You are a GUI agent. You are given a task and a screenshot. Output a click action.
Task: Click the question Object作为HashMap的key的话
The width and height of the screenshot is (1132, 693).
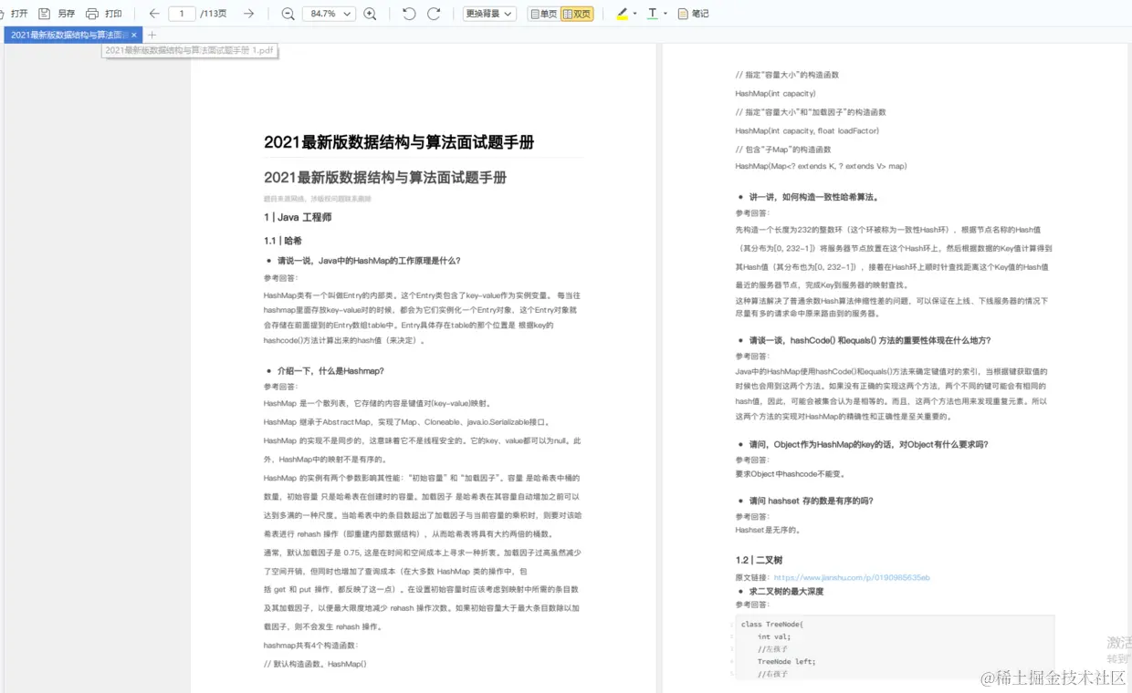click(869, 445)
